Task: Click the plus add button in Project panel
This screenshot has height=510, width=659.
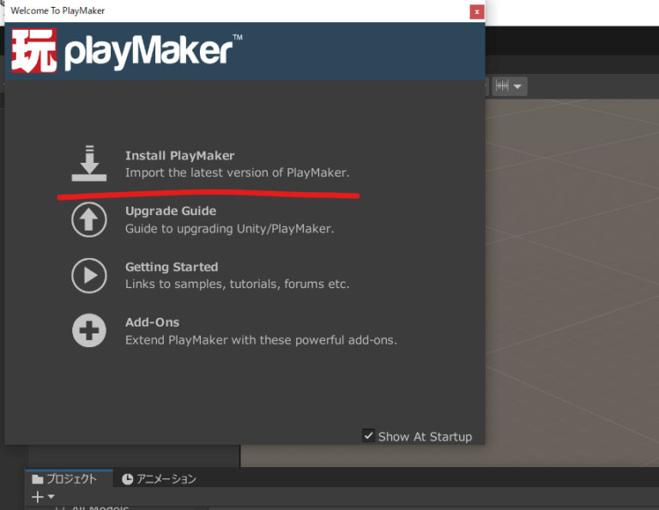Action: (38, 497)
